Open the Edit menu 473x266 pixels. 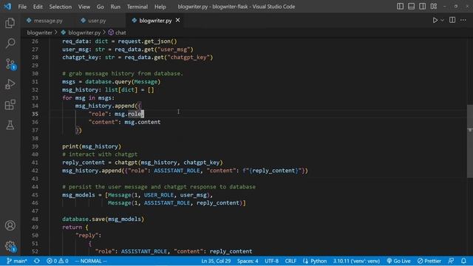(x=38, y=7)
